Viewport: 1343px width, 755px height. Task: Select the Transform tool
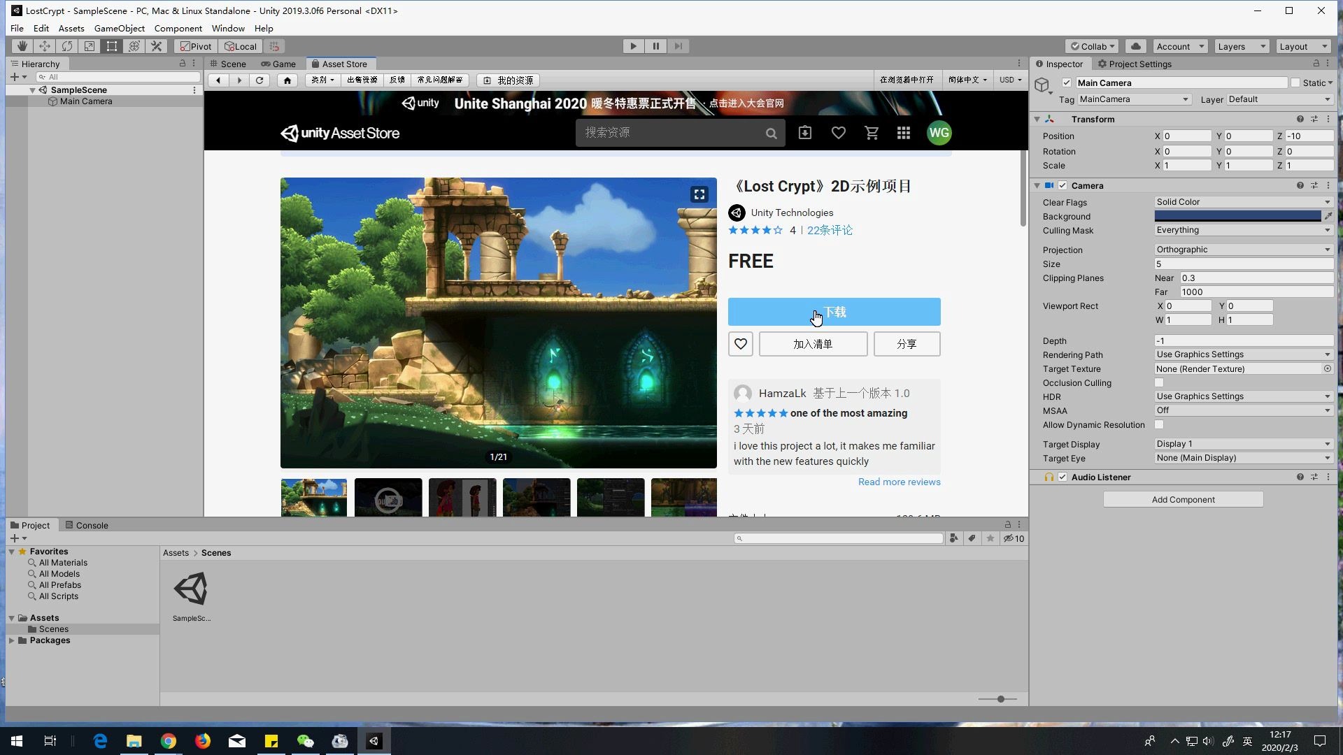click(134, 46)
